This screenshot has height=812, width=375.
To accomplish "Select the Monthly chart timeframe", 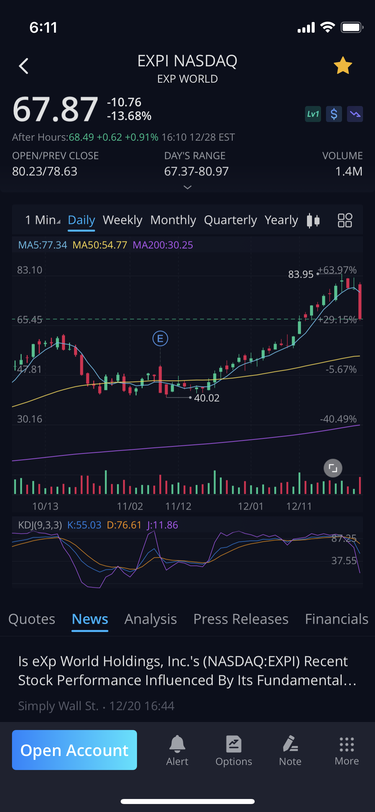I will point(173,220).
